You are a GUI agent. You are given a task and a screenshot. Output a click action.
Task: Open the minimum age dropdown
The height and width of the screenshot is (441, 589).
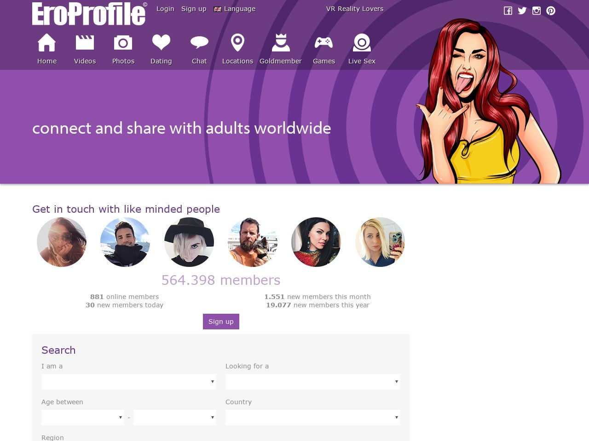click(x=83, y=418)
